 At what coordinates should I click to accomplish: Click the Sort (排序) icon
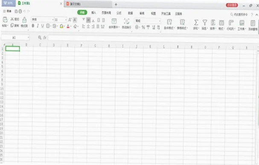pos(213,23)
